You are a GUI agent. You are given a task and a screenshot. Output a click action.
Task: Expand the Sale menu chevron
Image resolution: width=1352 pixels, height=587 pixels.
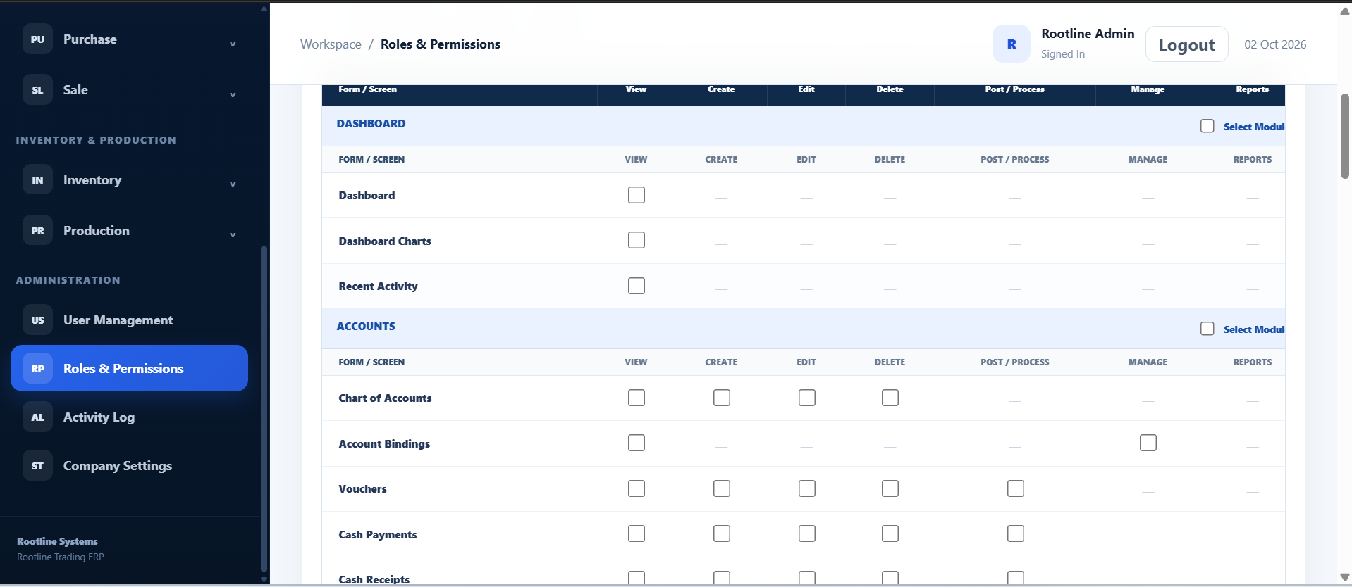(x=233, y=95)
